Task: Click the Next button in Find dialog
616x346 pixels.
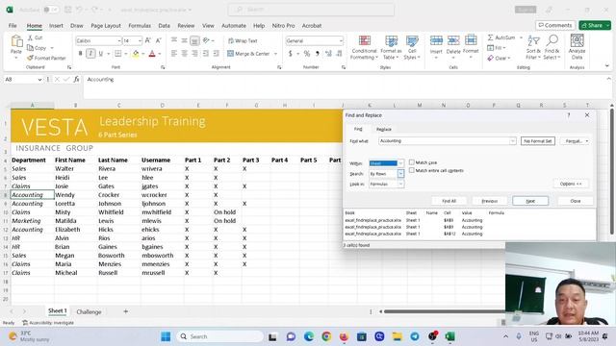Action: [530, 201]
